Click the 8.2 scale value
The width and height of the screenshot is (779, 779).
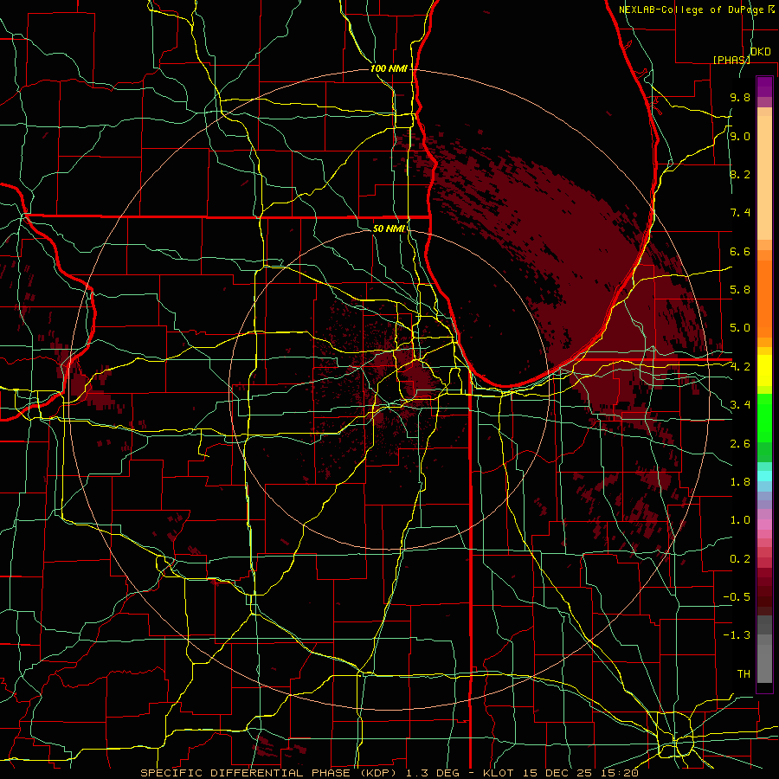coord(740,174)
